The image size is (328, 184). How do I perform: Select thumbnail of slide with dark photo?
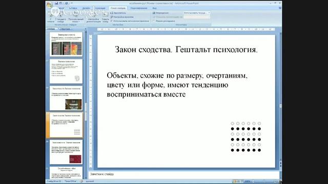coord(66,98)
